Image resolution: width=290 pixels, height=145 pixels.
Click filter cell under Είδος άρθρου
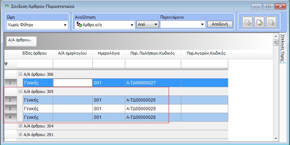[x=35, y=64]
